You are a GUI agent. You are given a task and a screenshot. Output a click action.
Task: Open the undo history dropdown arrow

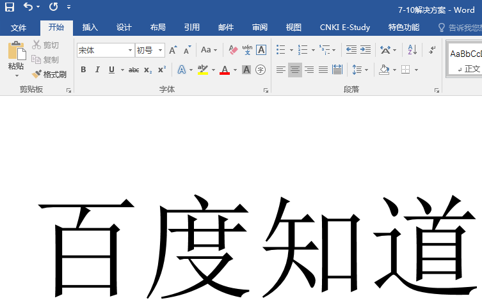(38, 7)
